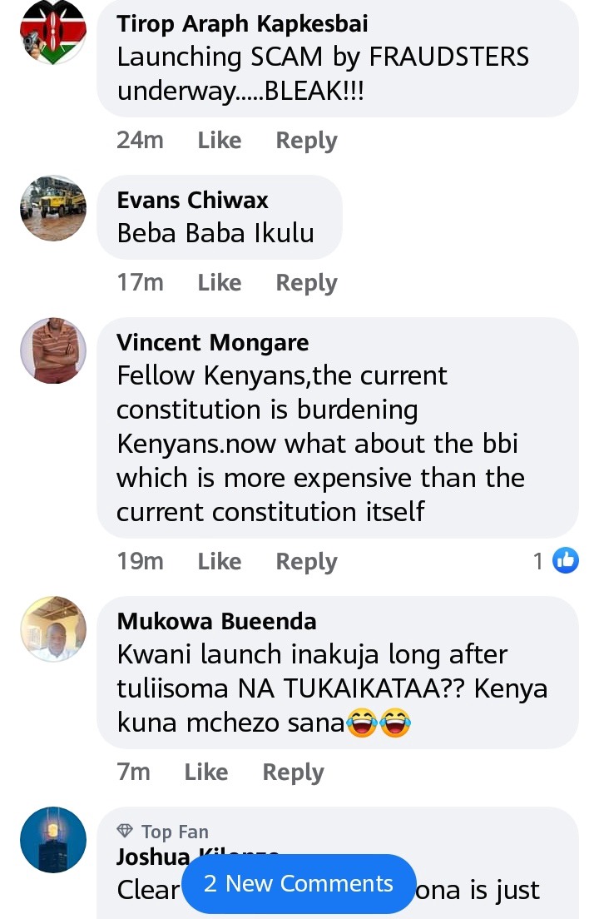This screenshot has height=919, width=599.
Task: Reply to Vincent Mongare's comment
Action: pyautogui.click(x=307, y=562)
